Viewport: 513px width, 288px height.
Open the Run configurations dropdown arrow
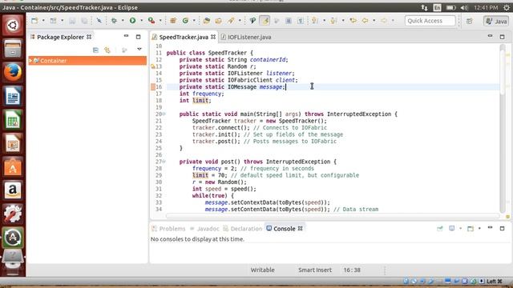(141, 21)
